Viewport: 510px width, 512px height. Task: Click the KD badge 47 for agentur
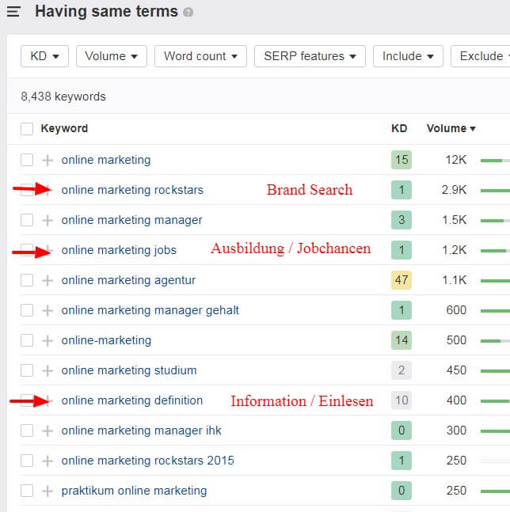(402, 280)
